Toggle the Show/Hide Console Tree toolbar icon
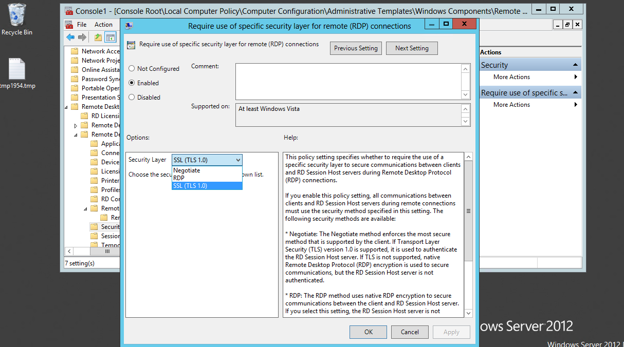 coord(110,37)
